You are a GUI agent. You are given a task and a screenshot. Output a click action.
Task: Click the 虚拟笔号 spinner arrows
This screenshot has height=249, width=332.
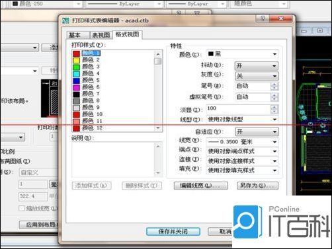point(274,97)
